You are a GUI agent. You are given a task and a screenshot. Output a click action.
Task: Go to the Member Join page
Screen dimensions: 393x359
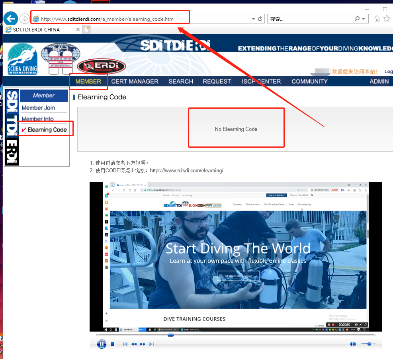click(x=38, y=108)
